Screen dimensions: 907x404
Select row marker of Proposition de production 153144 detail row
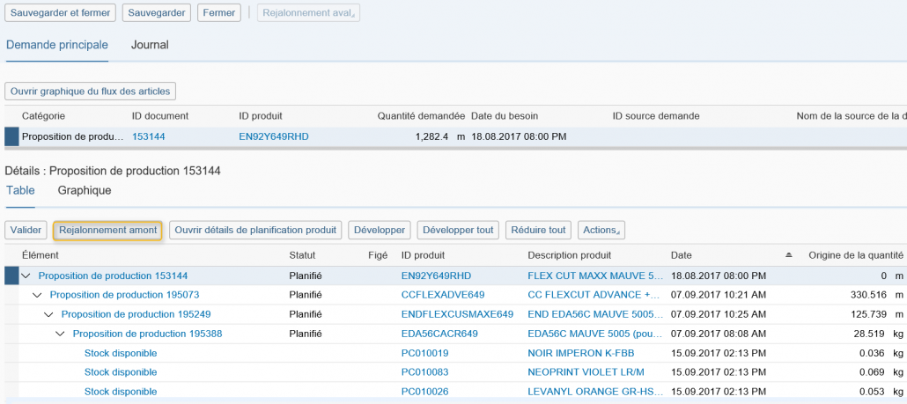(x=11, y=275)
